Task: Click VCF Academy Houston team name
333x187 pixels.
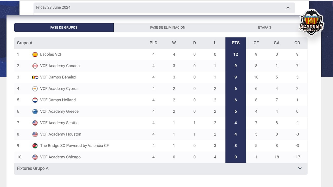Action: point(60,134)
